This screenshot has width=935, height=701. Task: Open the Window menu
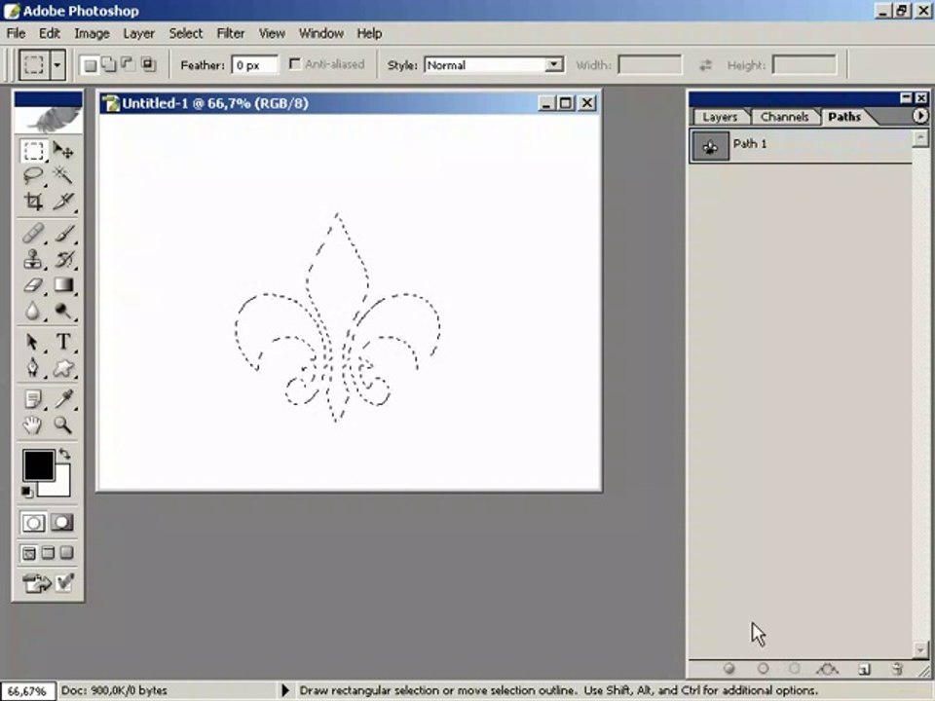[320, 33]
